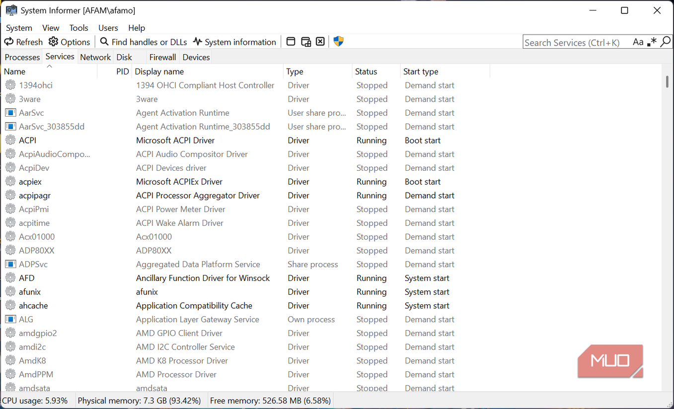Viewport: 674px width, 409px height.
Task: Click into the Search Services field
Action: tap(576, 42)
